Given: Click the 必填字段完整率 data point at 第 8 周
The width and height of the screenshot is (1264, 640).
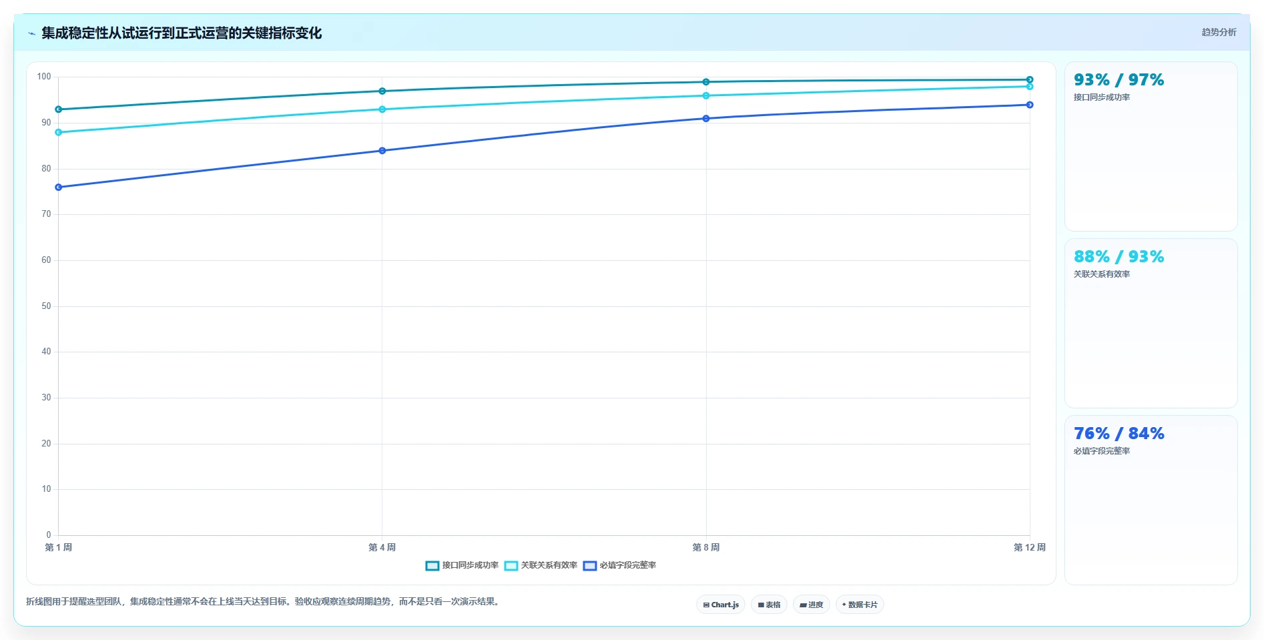Looking at the screenshot, I should click(706, 119).
